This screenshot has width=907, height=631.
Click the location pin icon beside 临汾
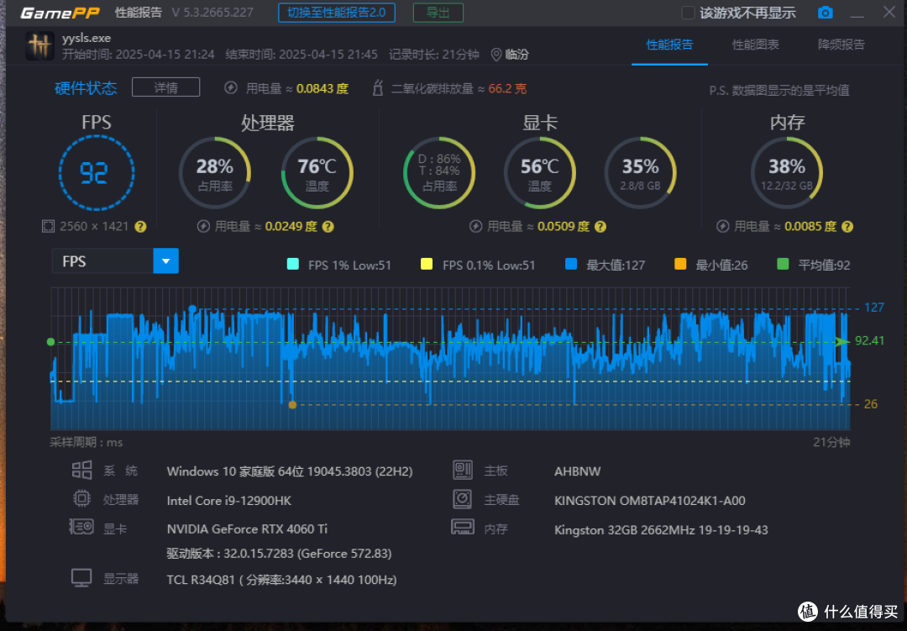pyautogui.click(x=495, y=55)
